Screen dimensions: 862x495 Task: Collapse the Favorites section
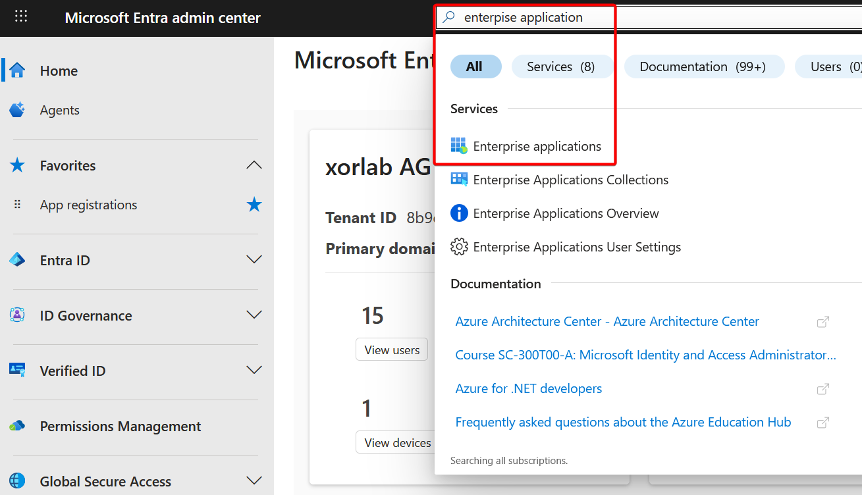[254, 165]
